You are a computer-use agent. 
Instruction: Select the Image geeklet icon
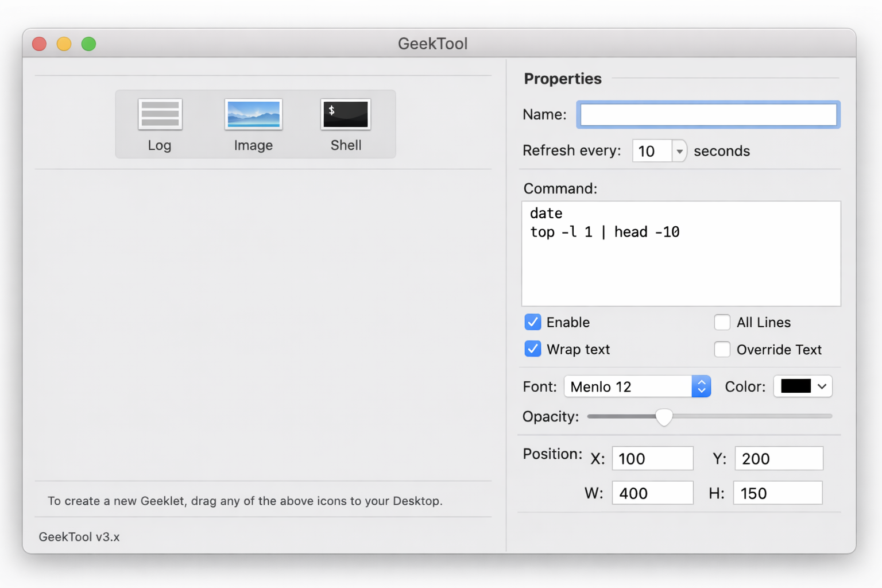(x=253, y=114)
